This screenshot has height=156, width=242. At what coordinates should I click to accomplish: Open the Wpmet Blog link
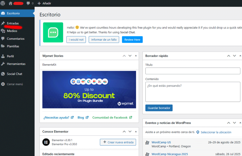pos(83,118)
